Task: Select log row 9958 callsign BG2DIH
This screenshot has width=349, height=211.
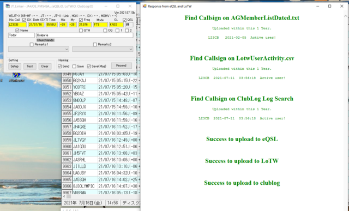Action: click(x=85, y=134)
